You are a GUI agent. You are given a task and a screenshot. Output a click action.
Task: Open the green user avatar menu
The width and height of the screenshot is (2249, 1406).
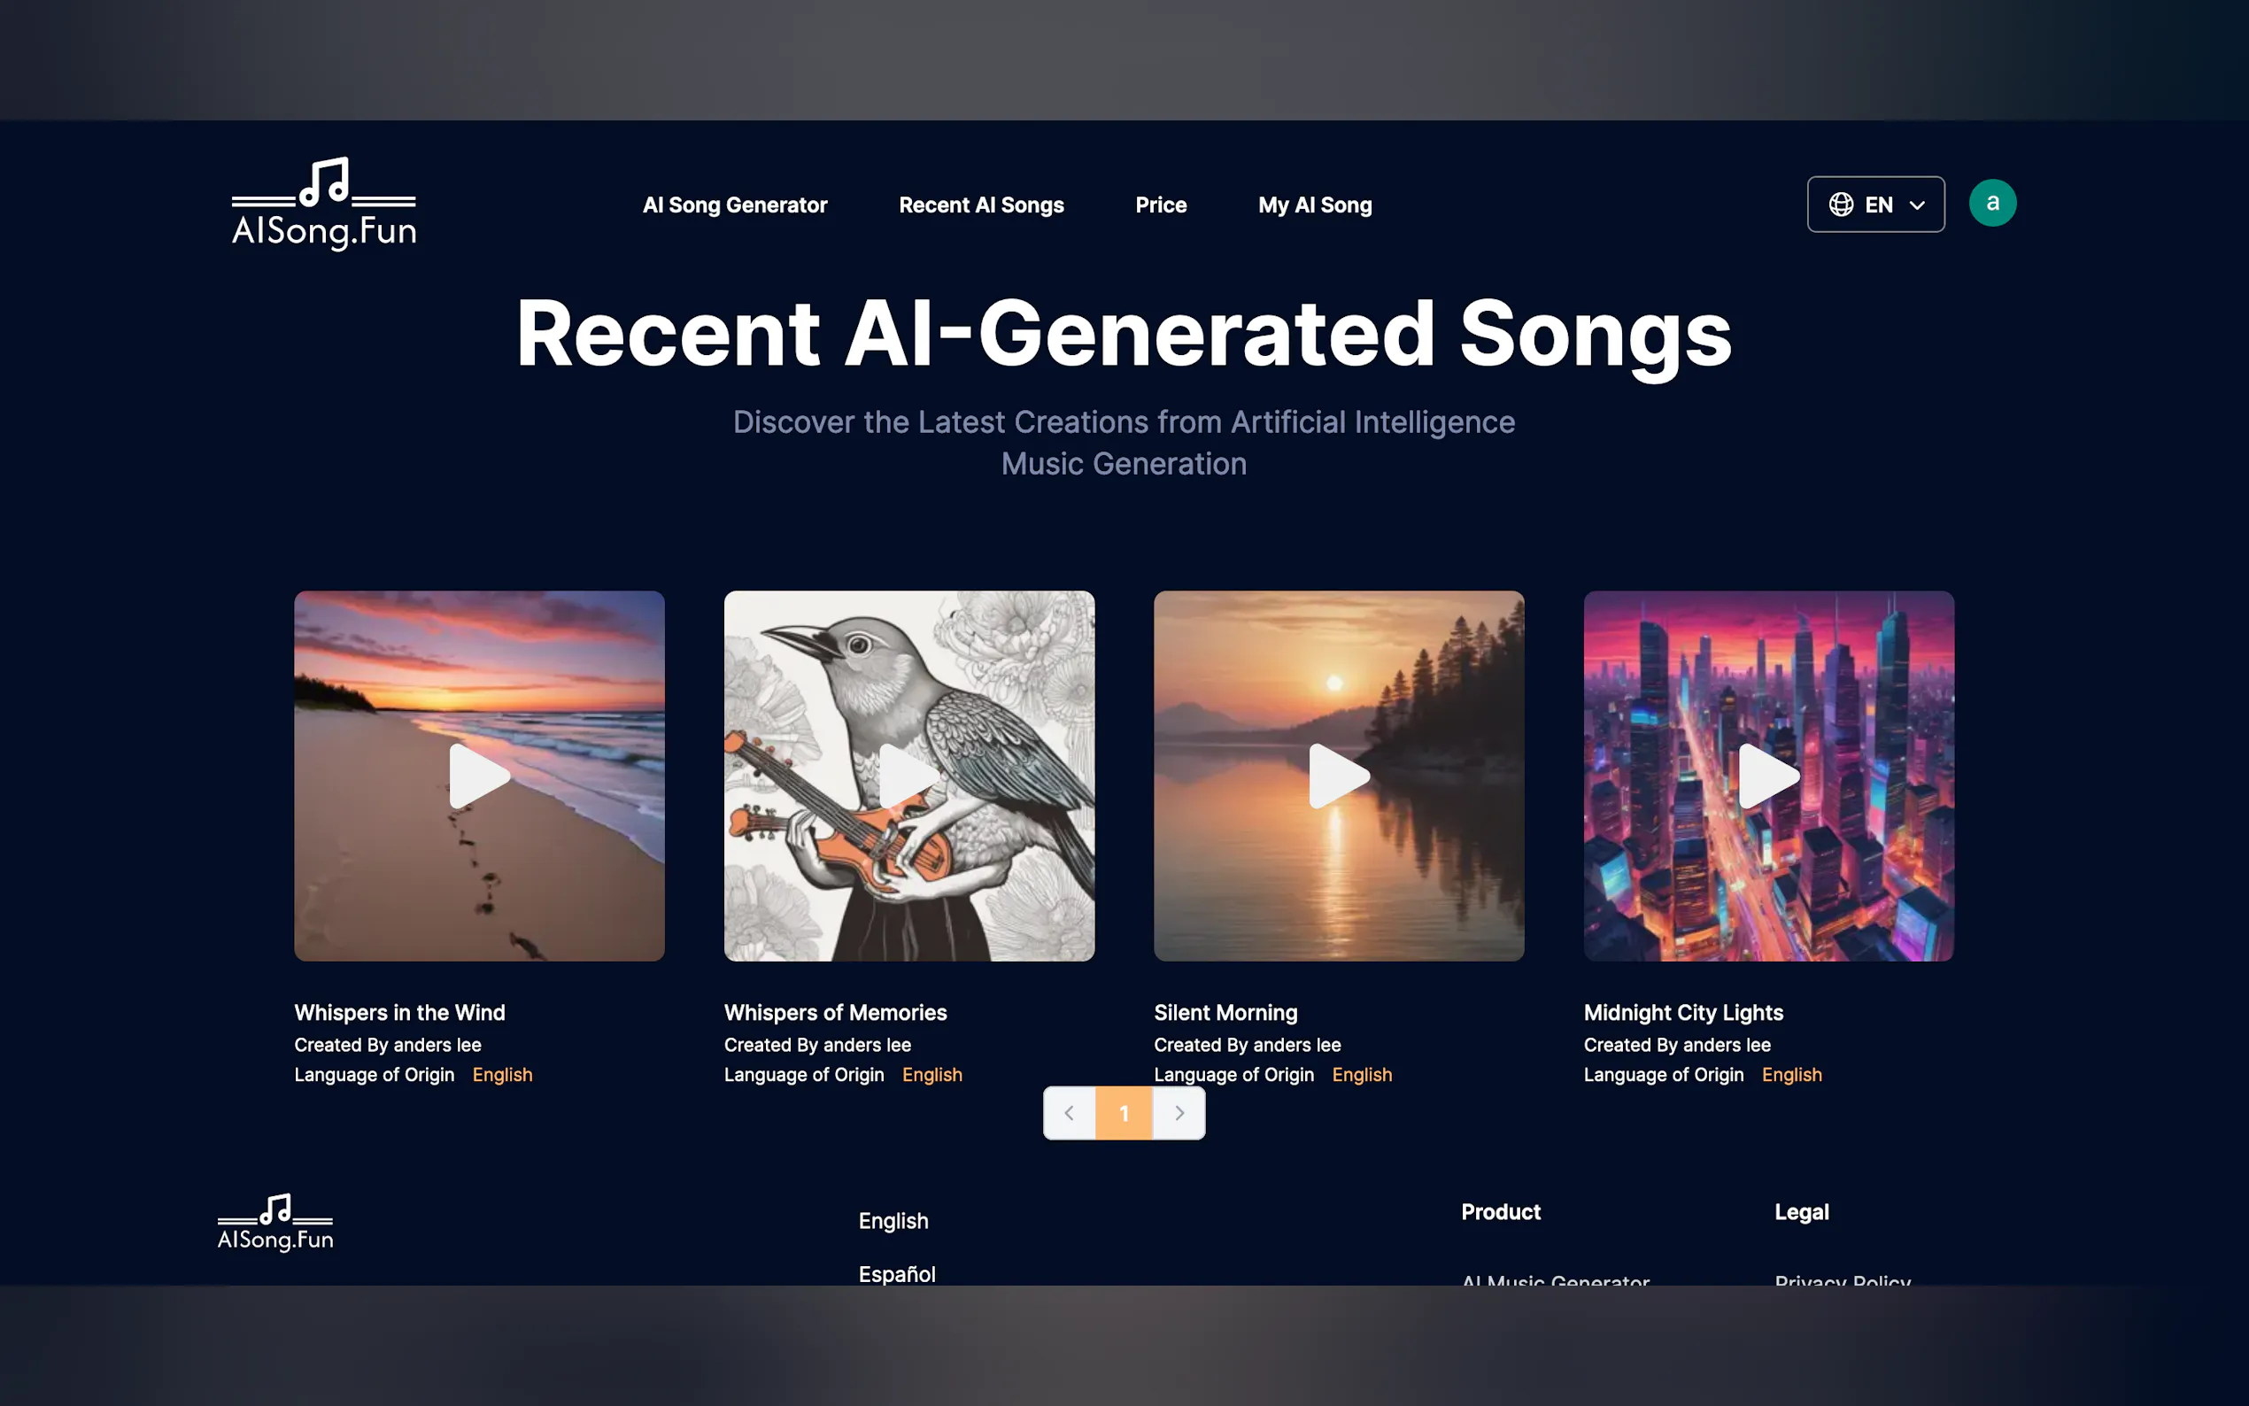1992,203
